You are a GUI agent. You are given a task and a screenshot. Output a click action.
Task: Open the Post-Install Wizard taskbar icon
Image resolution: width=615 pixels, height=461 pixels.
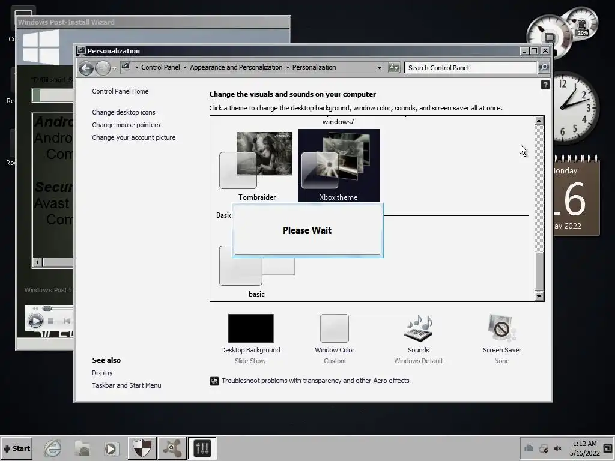[172, 448]
